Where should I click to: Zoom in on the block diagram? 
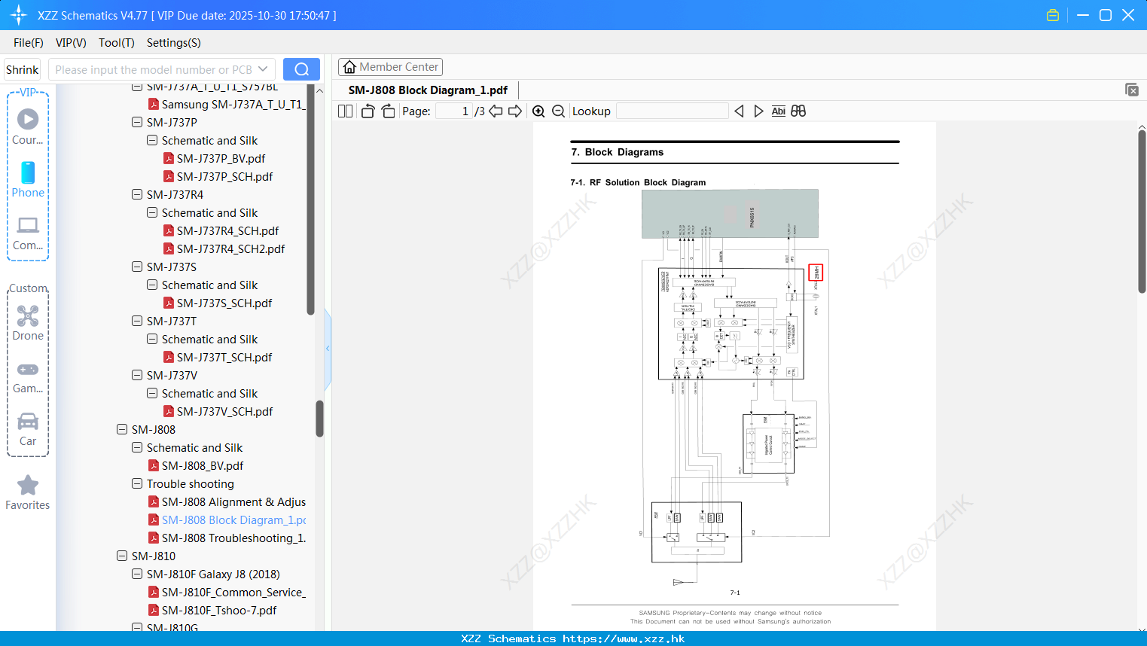click(538, 111)
